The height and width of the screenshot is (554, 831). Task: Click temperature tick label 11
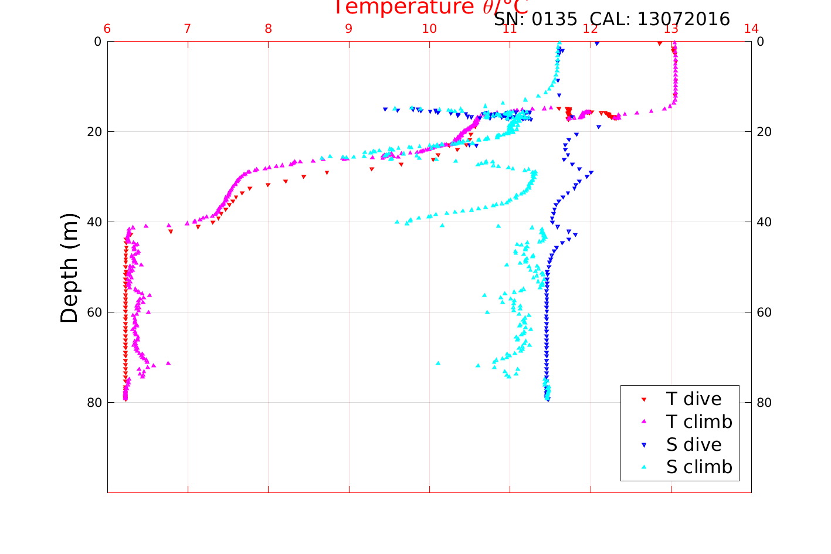point(510,29)
